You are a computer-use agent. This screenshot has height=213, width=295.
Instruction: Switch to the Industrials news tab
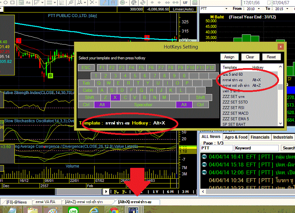point(283,137)
